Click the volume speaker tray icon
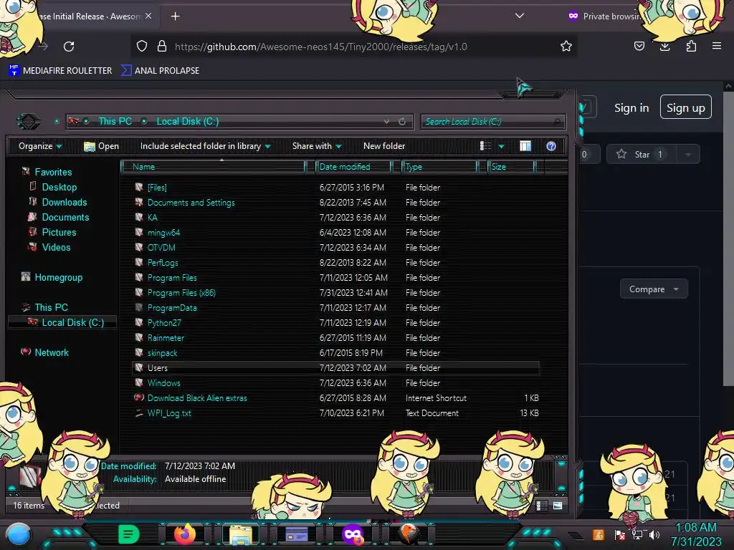 [654, 534]
